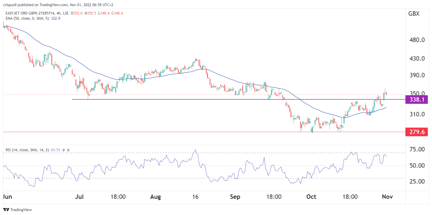
Task: Click the GBX currency label
Action: tap(413, 14)
